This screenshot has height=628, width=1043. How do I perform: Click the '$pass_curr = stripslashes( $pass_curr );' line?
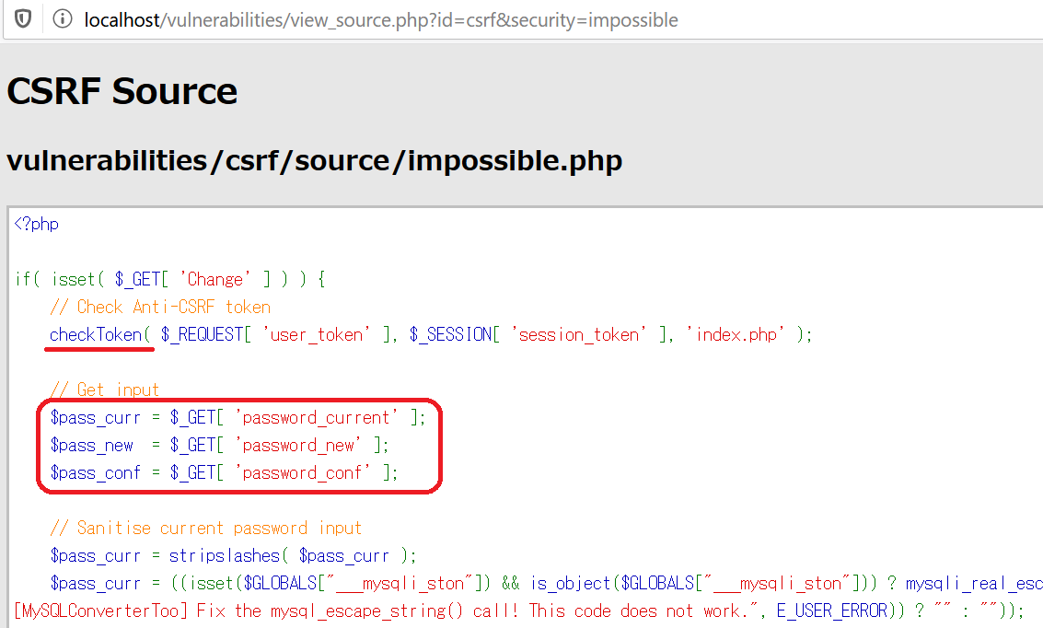(x=234, y=555)
